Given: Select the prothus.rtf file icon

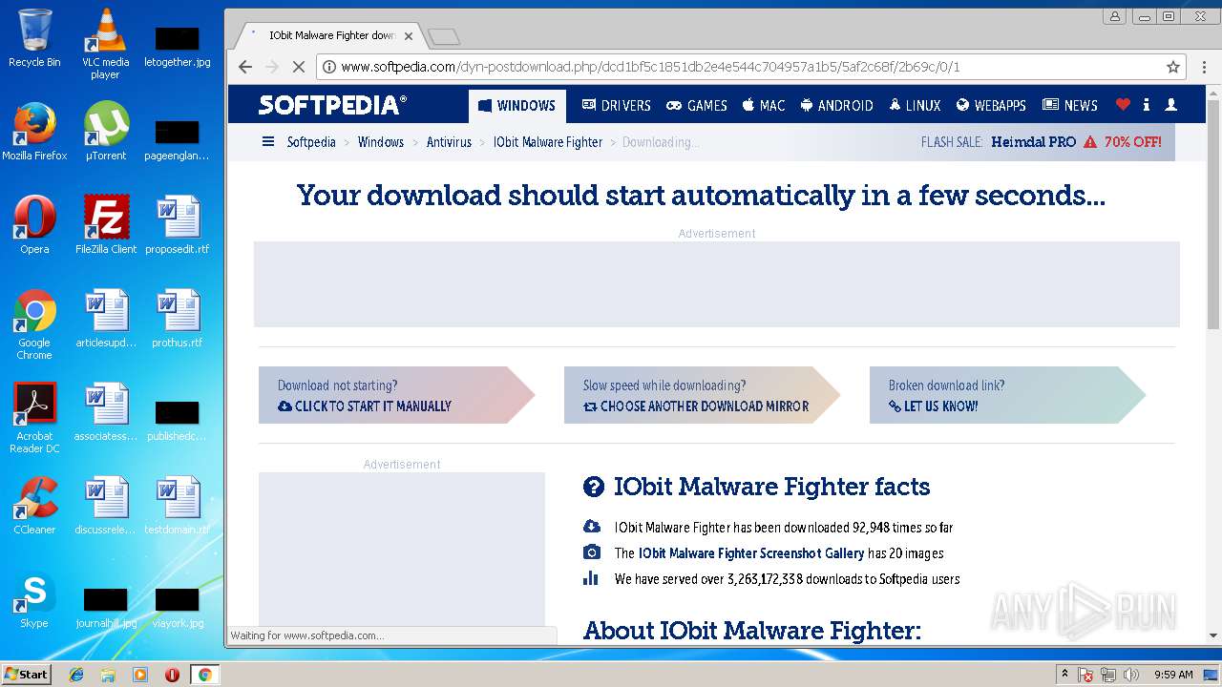Looking at the screenshot, I should [177, 318].
